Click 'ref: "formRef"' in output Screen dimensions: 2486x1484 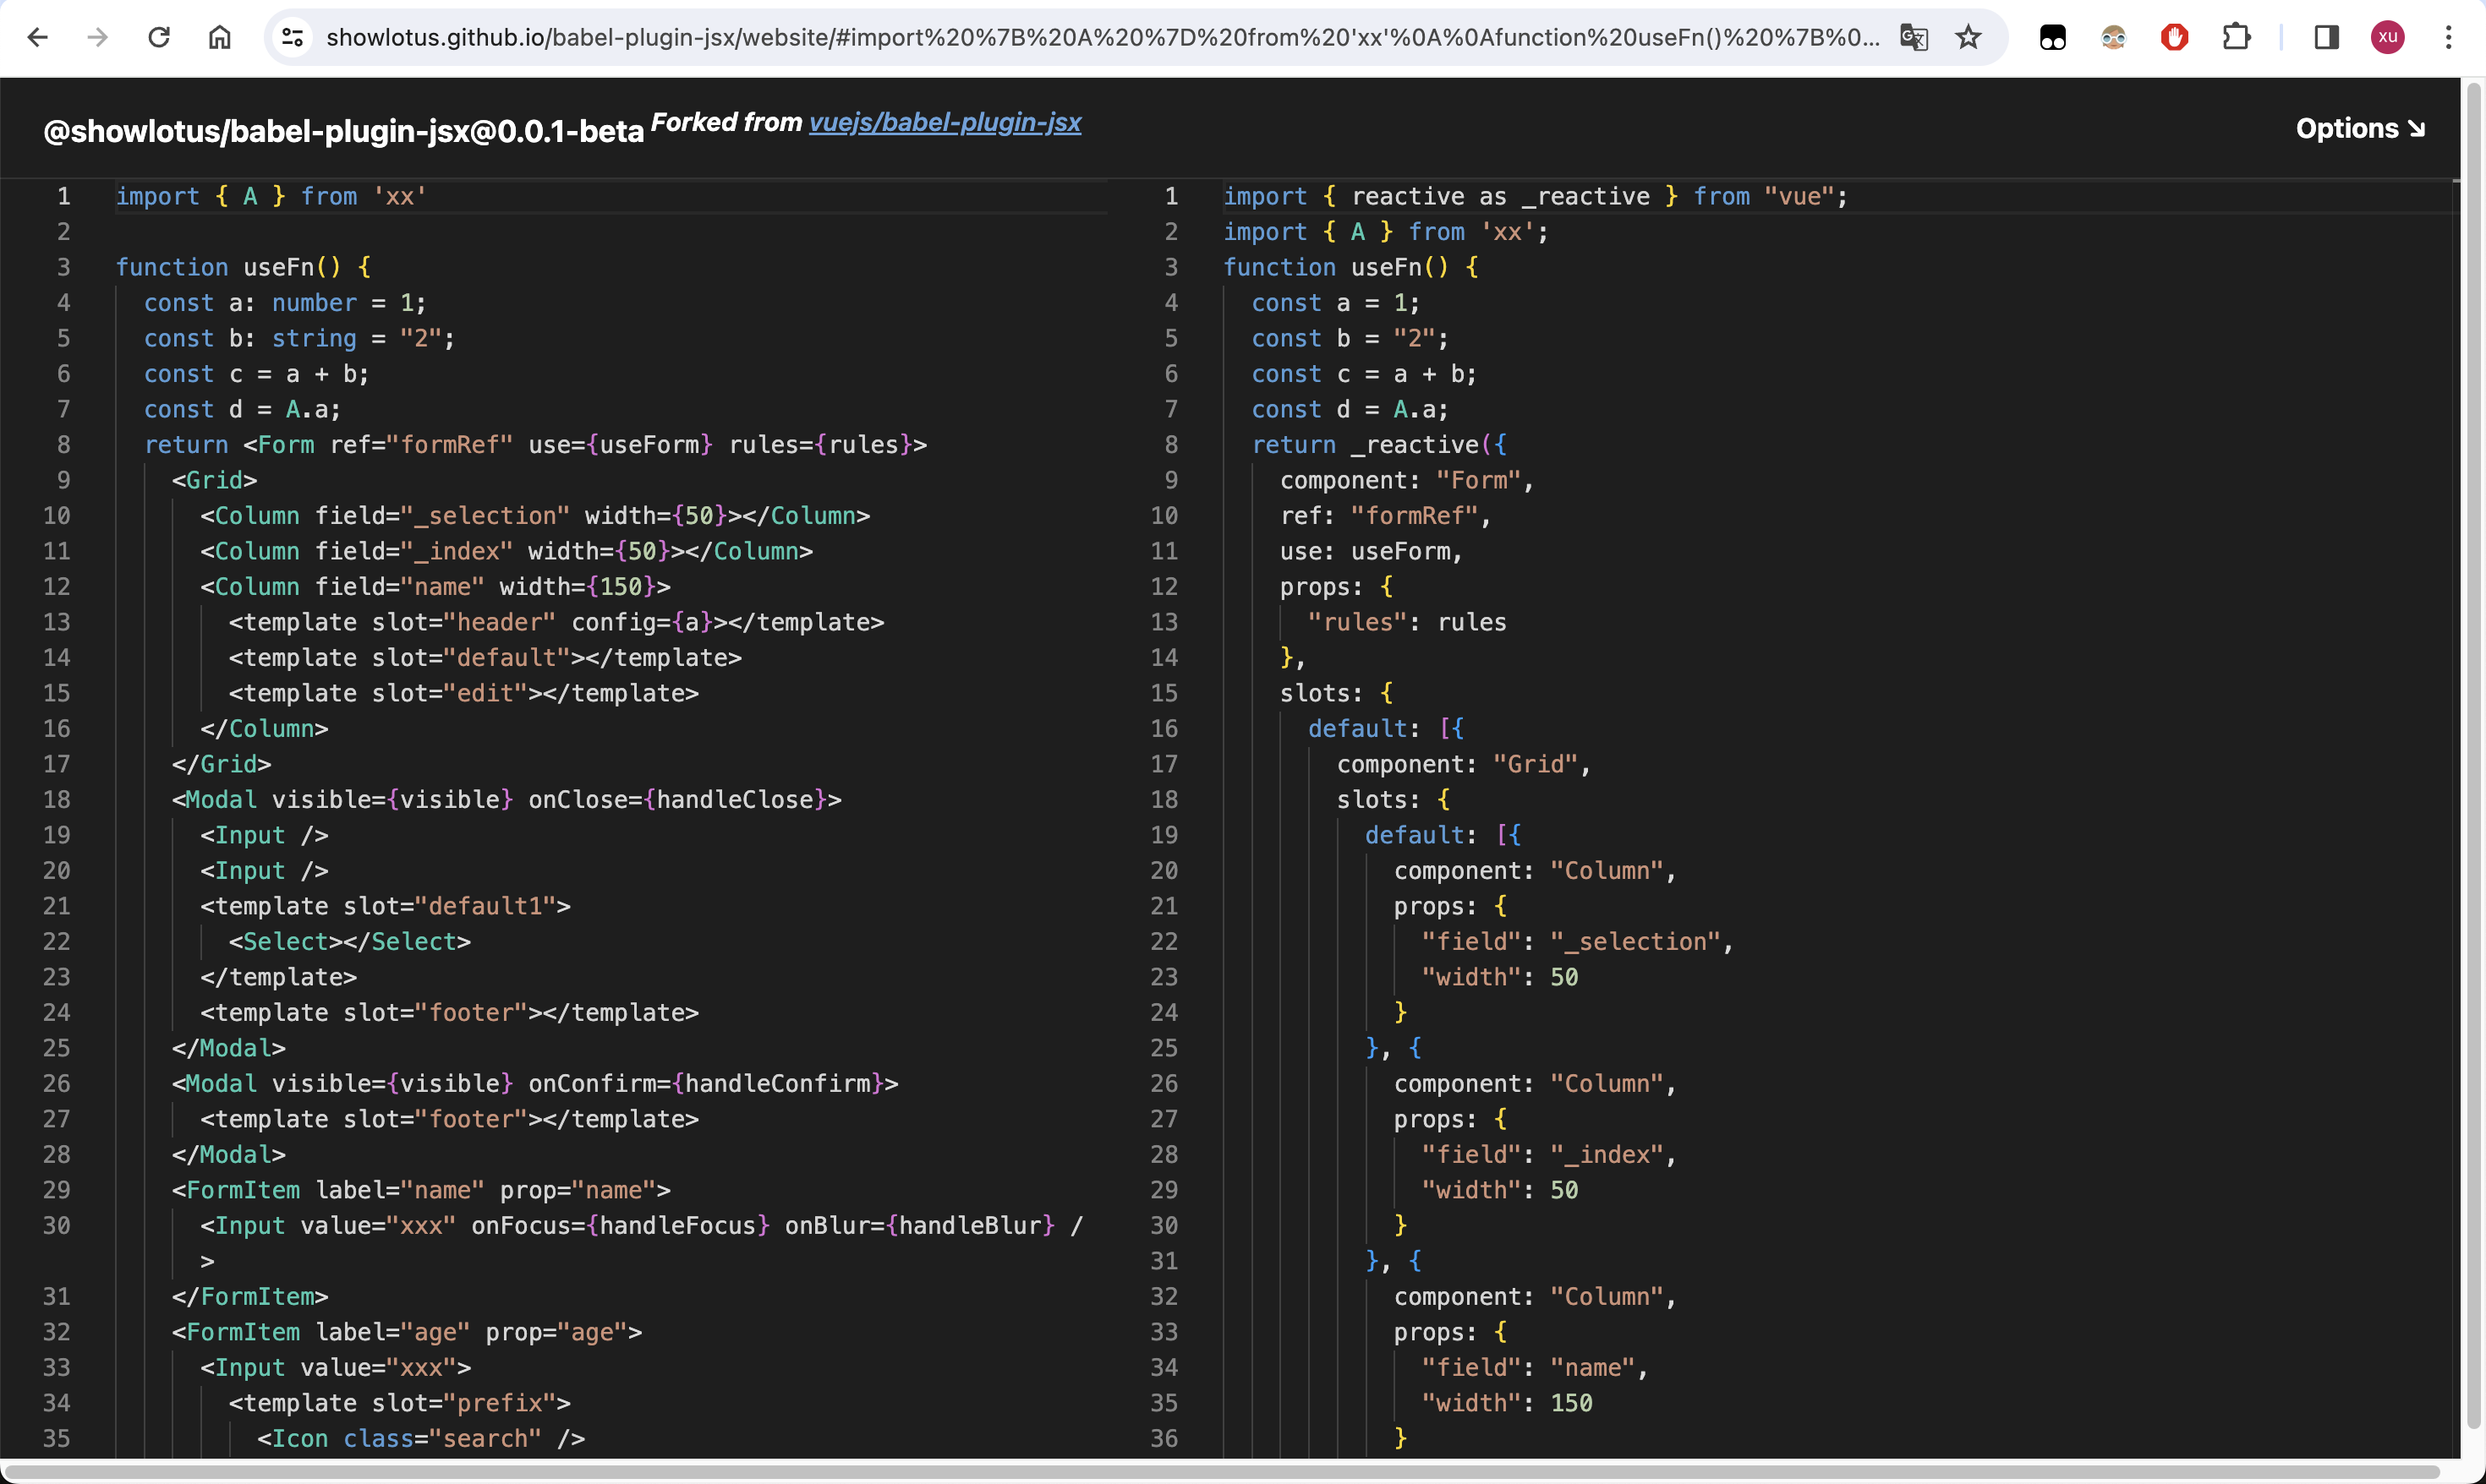pyautogui.click(x=1386, y=516)
